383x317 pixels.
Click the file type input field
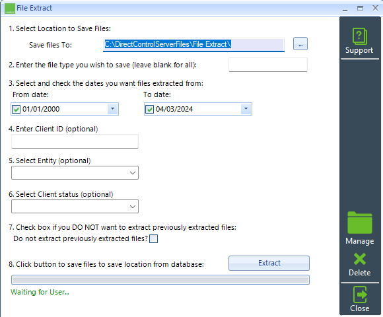pos(268,65)
